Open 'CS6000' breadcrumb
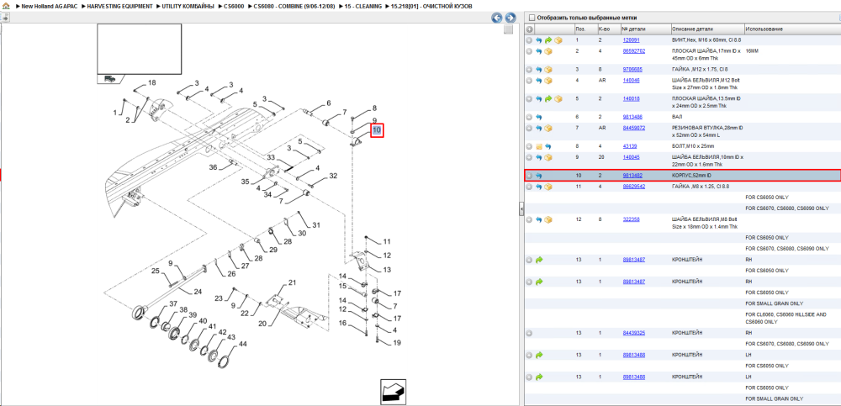 click(x=234, y=6)
